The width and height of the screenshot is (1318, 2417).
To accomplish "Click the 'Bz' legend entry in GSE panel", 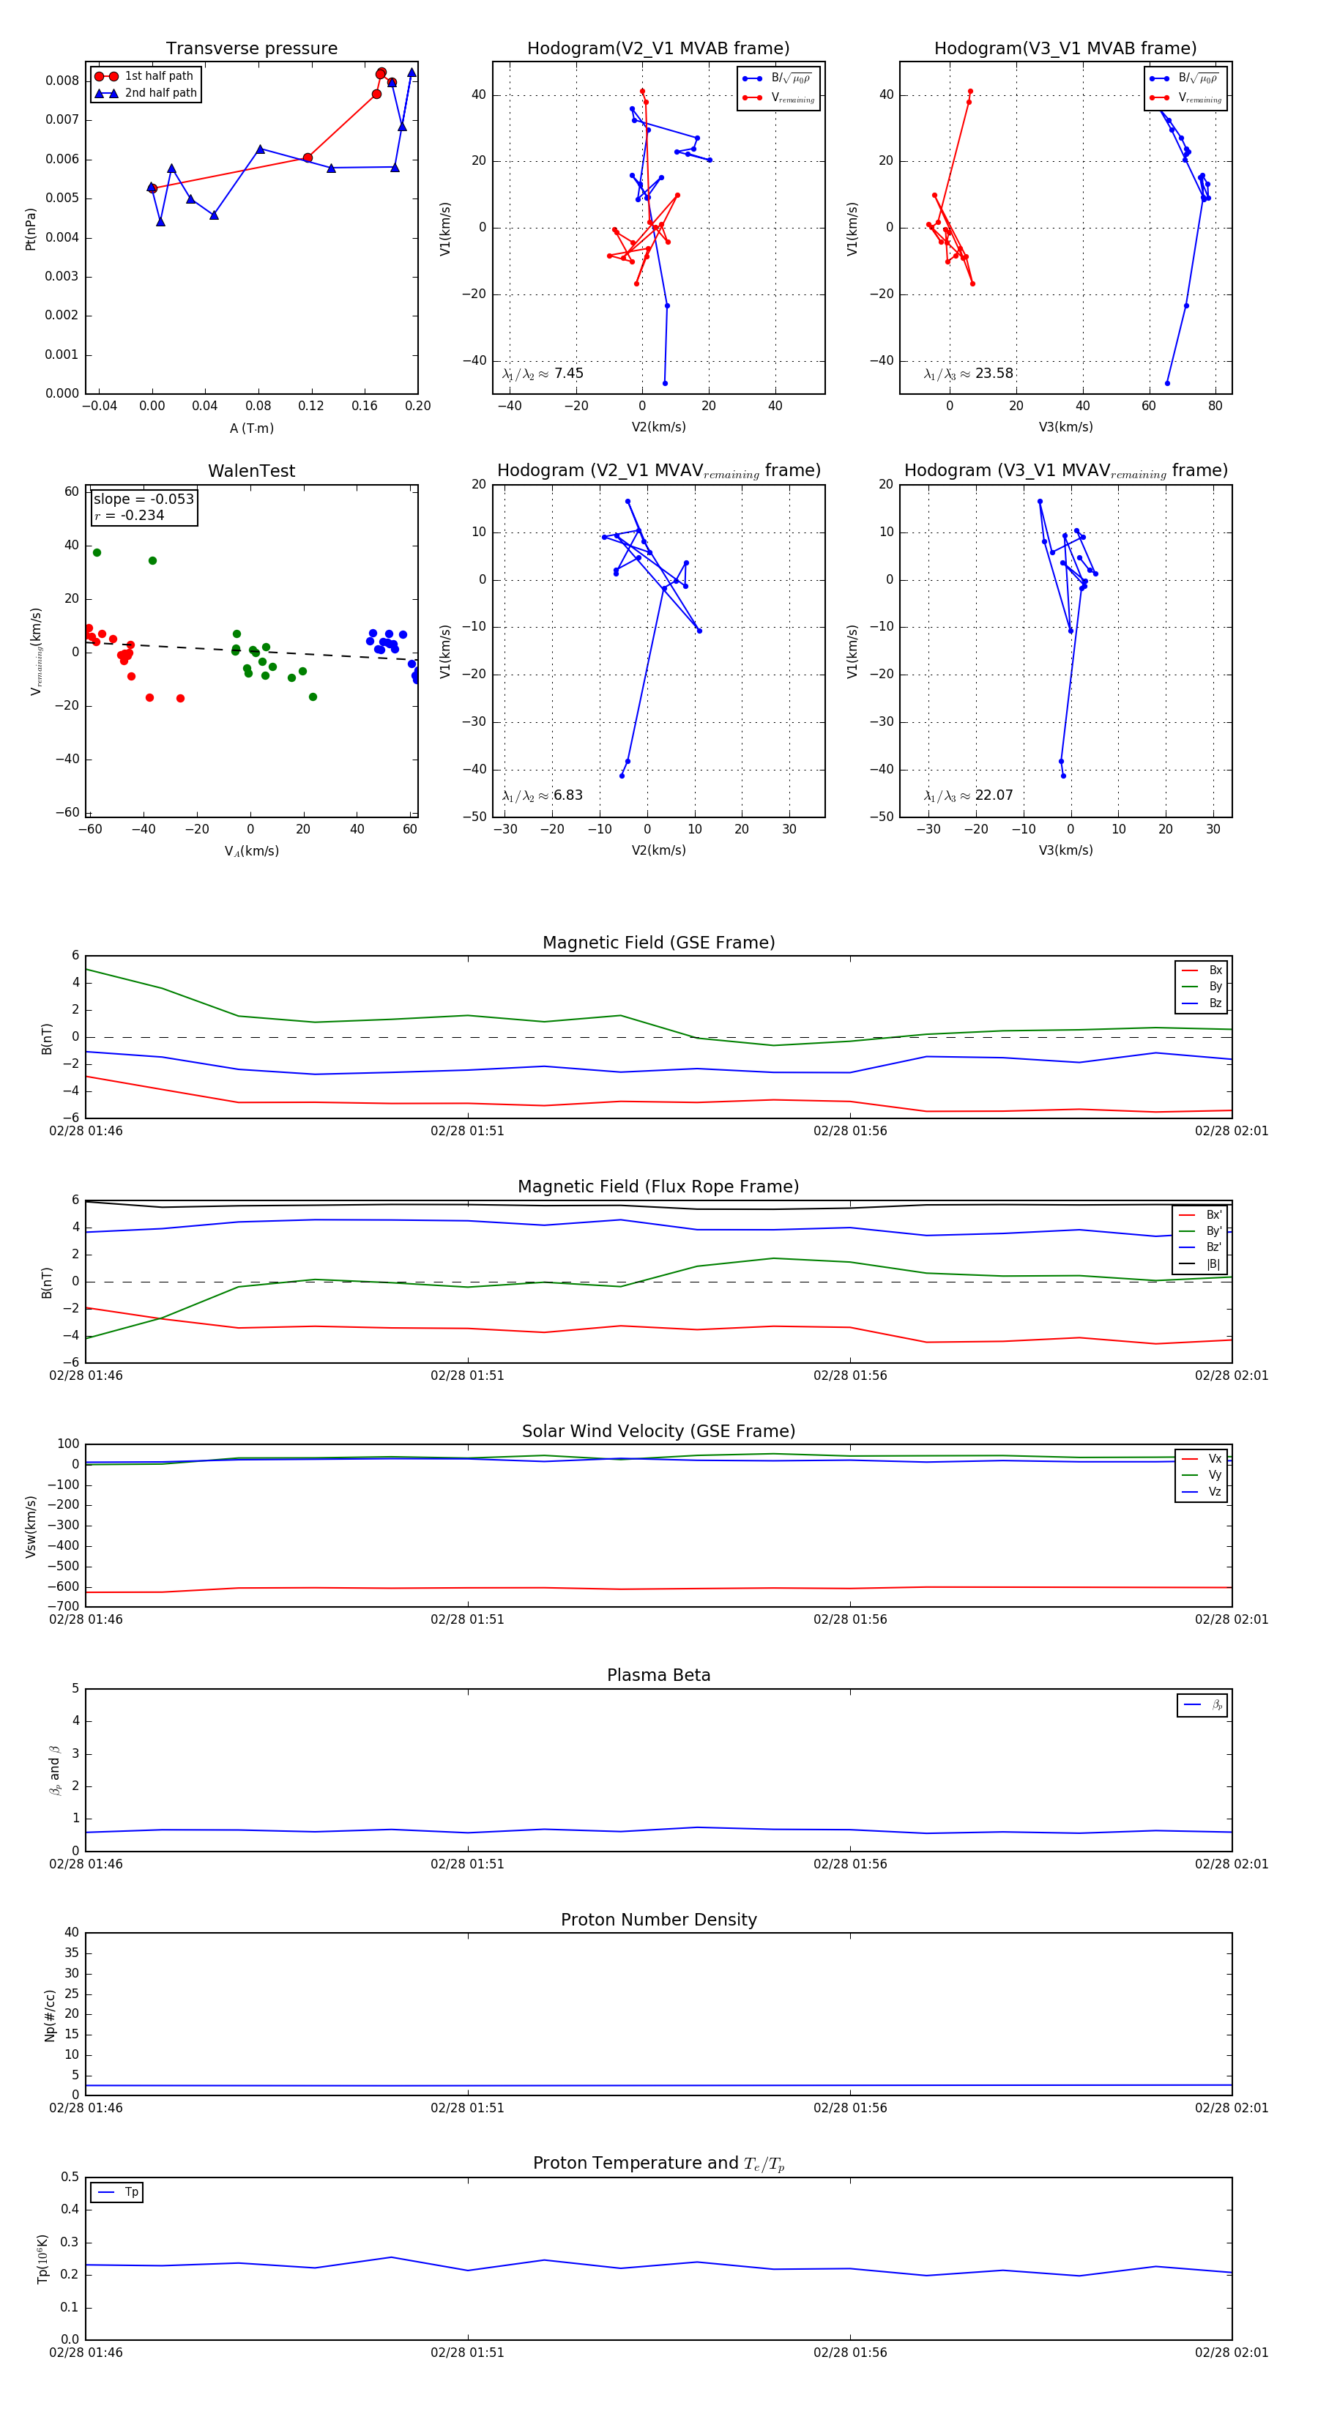I will pos(1202,1003).
